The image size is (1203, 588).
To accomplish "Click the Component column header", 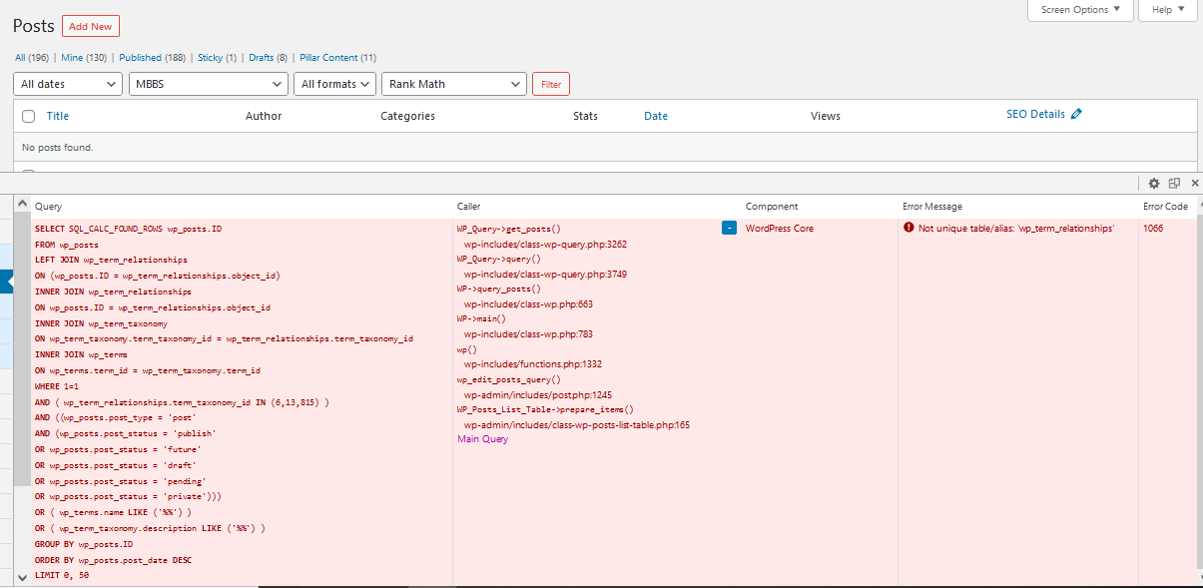I will [772, 207].
